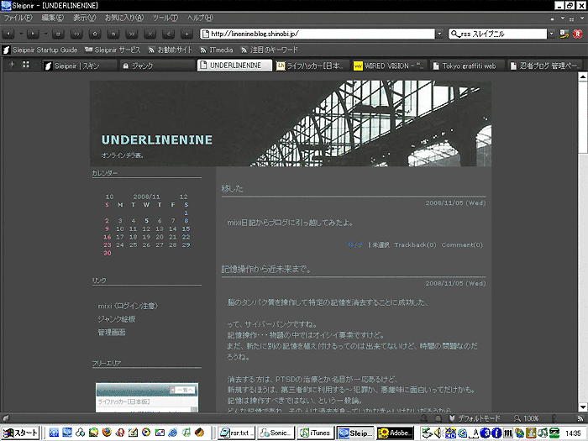Go forward with the Forward arrow button
Image resolution: width=588 pixels, height=441 pixels.
click(33, 34)
